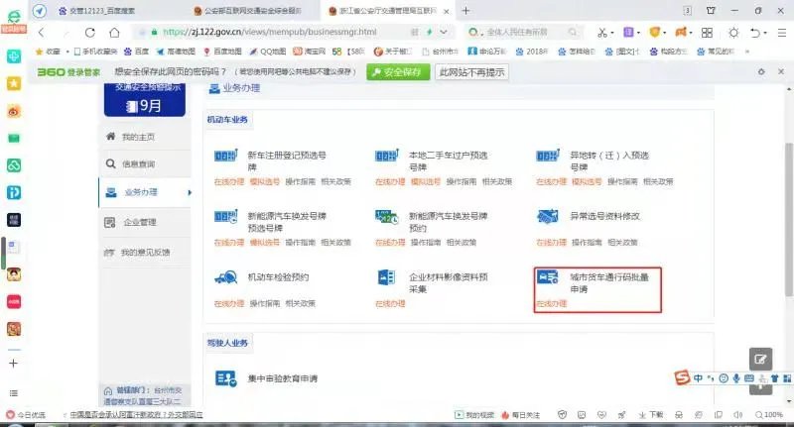Viewport: 794px width, 427px height.
Task: Toggle the status bar sound mute icon
Action: [x=738, y=415]
